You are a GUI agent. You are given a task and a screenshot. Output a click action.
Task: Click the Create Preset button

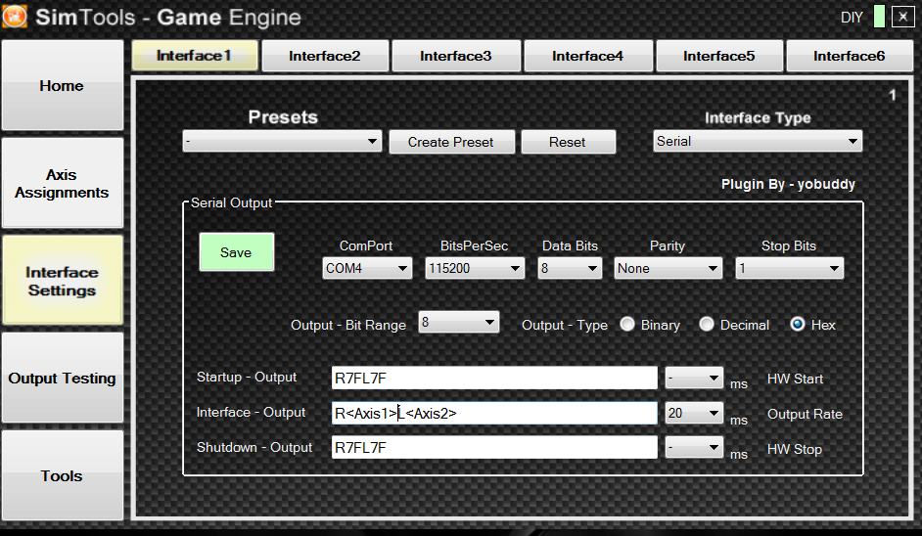tap(451, 142)
